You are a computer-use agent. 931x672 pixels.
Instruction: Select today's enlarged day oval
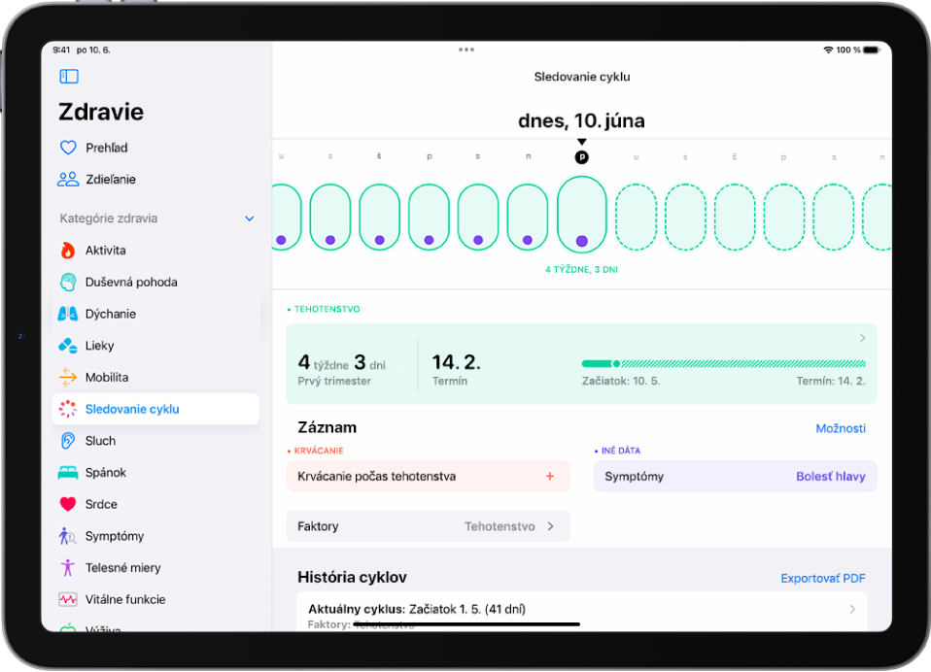tap(582, 215)
